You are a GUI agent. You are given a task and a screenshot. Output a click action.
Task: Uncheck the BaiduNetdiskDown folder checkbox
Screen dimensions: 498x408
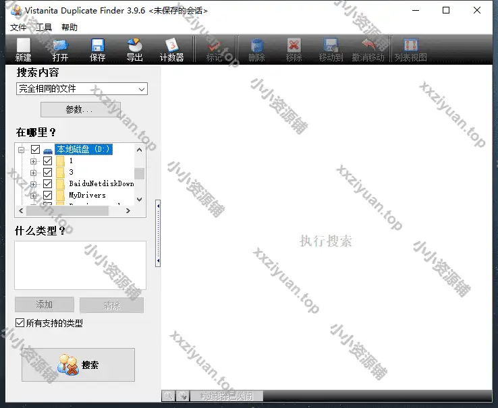47,183
